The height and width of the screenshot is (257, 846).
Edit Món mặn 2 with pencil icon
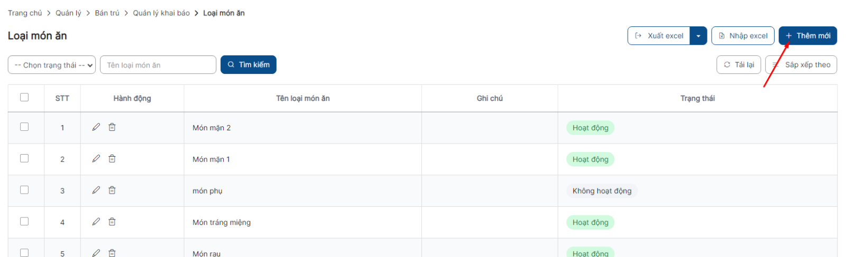(96, 127)
